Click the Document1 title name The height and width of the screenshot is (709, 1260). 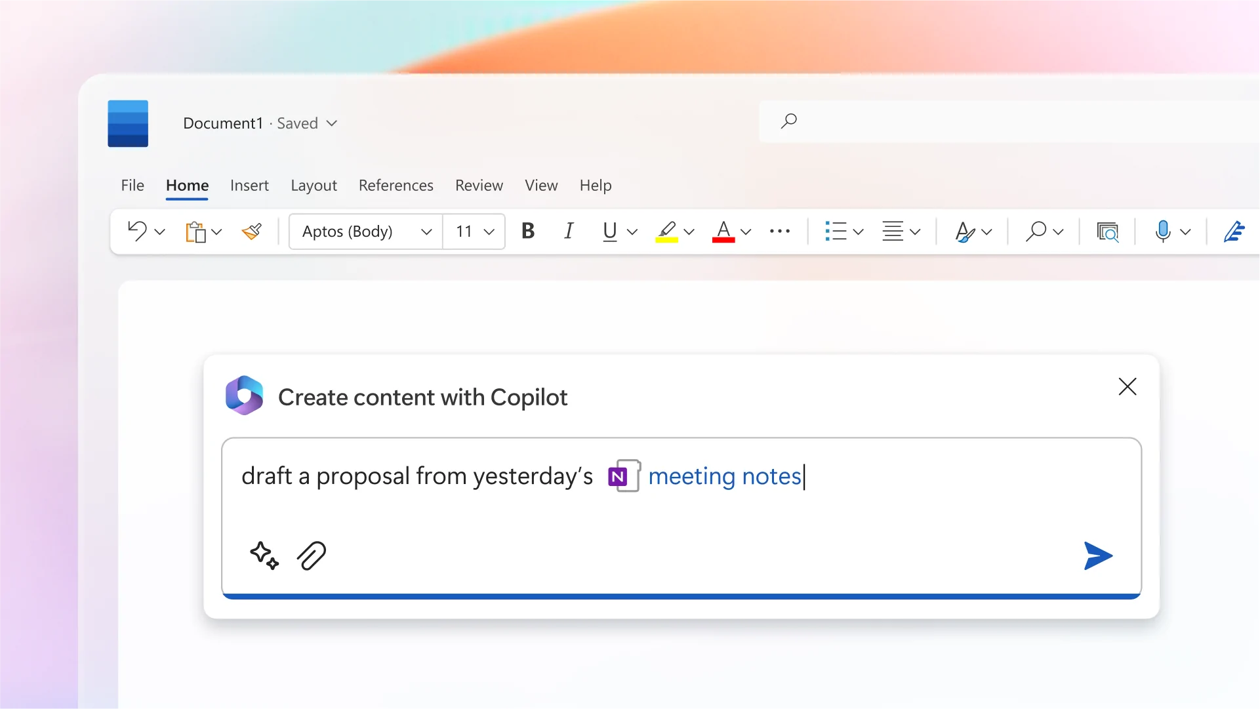223,123
